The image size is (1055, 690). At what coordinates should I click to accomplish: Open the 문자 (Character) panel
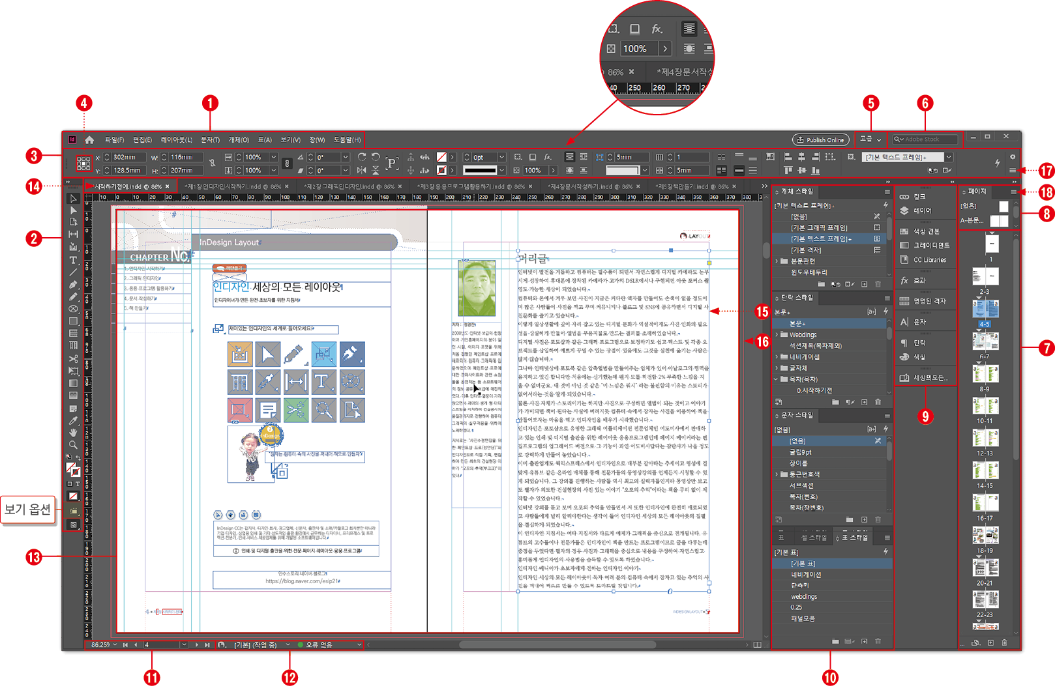pyautogui.click(x=913, y=322)
